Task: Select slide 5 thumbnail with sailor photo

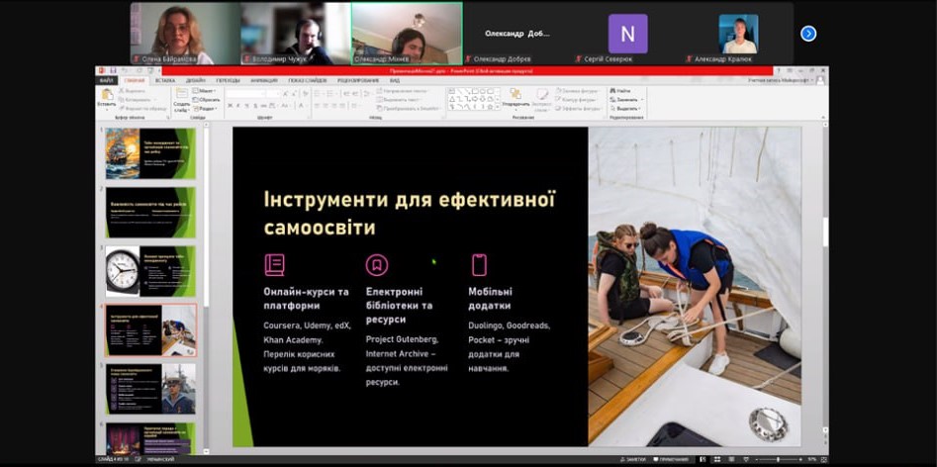Action: [x=150, y=389]
